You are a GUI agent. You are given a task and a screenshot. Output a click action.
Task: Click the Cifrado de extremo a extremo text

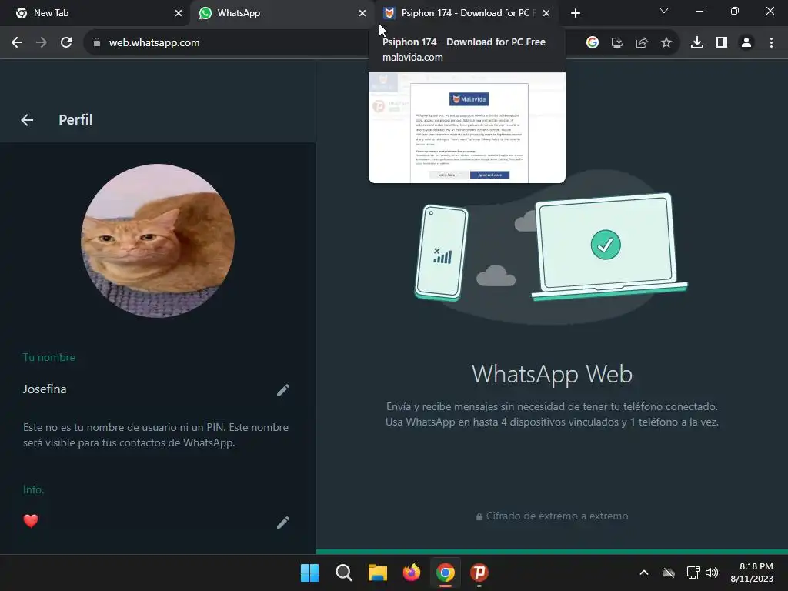557,516
